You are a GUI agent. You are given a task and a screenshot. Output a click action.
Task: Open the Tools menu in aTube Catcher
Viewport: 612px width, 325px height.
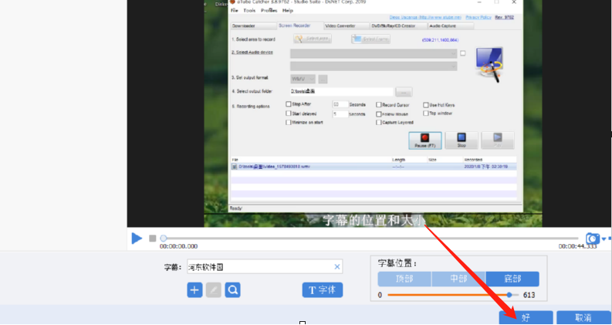(249, 11)
